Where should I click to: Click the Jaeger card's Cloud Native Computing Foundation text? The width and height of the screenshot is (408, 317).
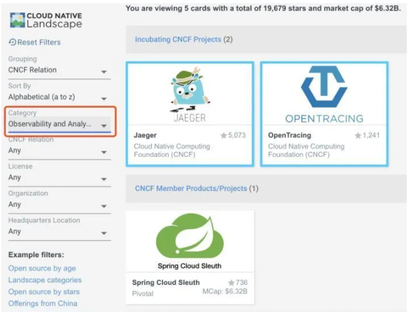[172, 150]
